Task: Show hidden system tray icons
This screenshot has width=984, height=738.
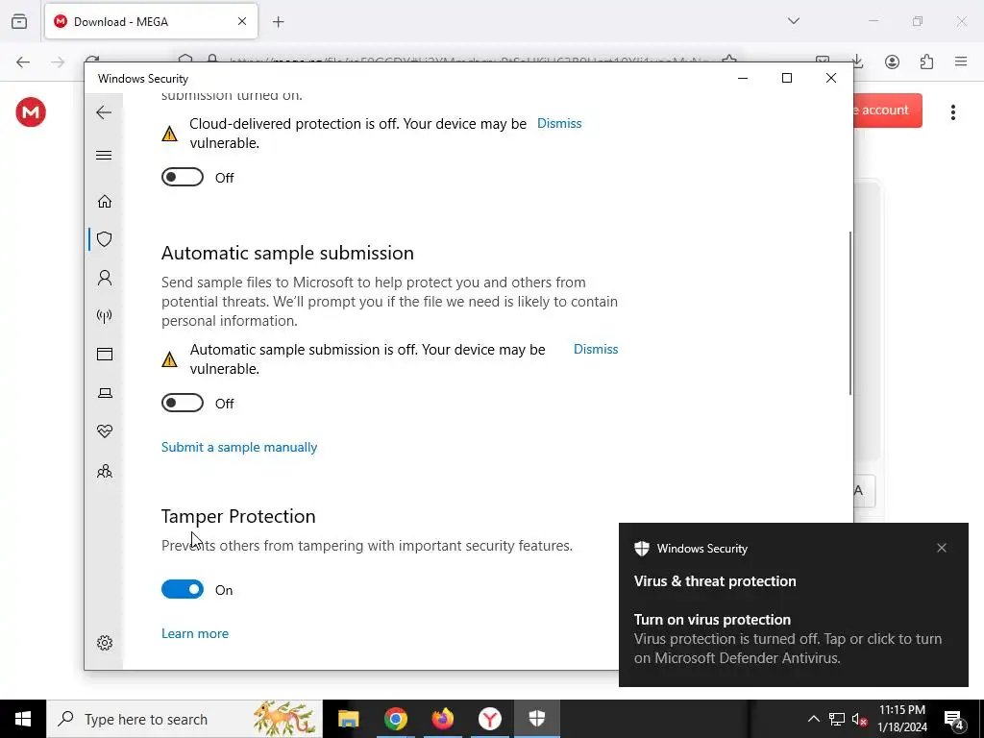Action: (x=813, y=719)
